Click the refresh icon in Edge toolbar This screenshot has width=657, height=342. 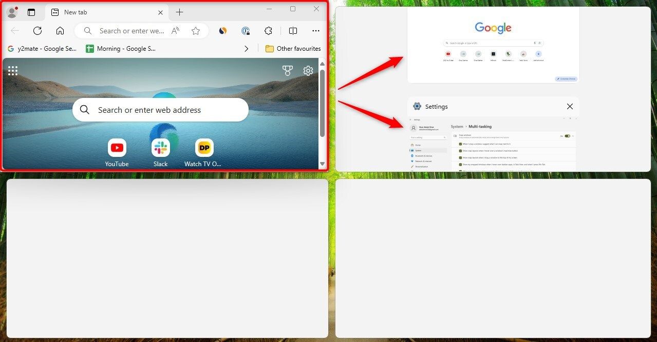tap(37, 31)
